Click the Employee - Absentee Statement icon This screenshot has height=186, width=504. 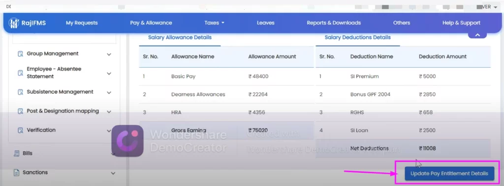tap(20, 73)
